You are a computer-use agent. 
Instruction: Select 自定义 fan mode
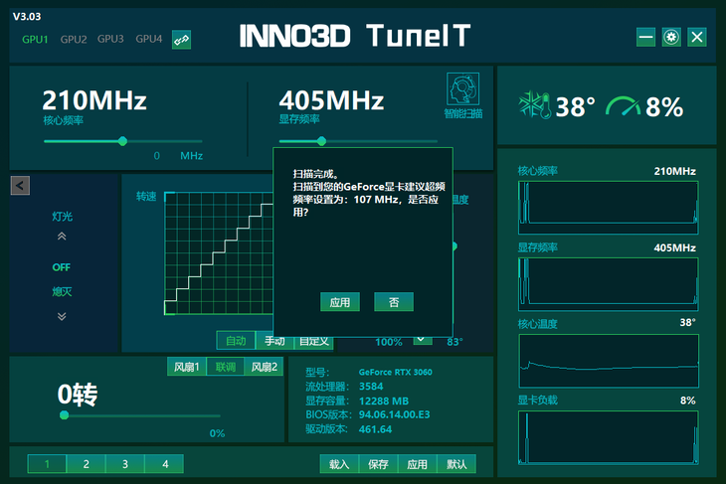point(313,343)
